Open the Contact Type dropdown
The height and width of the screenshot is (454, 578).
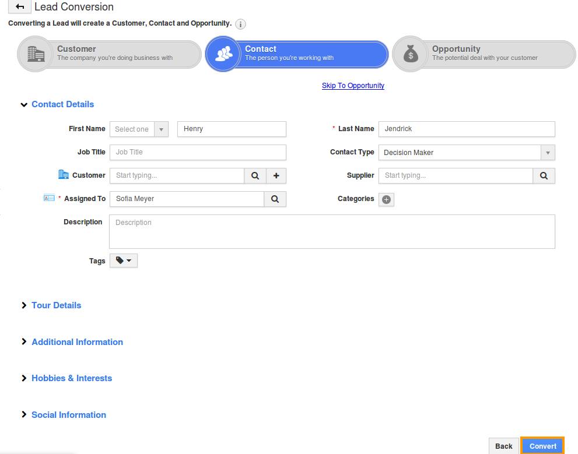coord(547,152)
